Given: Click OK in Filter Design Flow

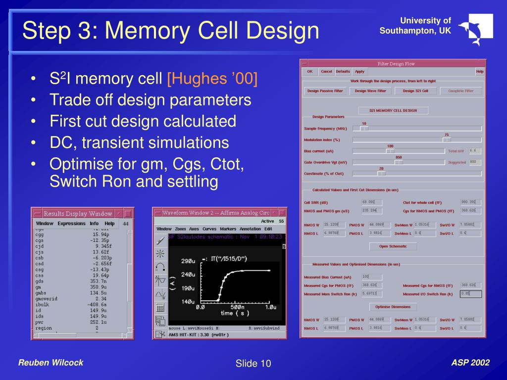Looking at the screenshot, I should point(310,71).
